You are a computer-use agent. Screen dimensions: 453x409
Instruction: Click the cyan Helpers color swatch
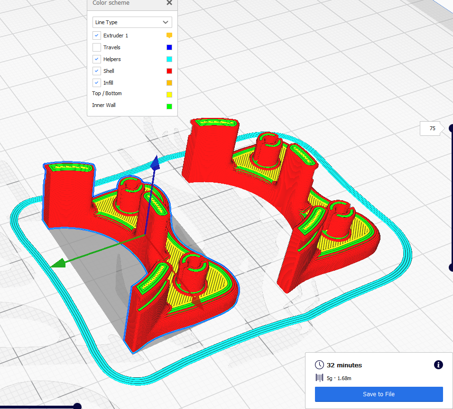coord(169,59)
